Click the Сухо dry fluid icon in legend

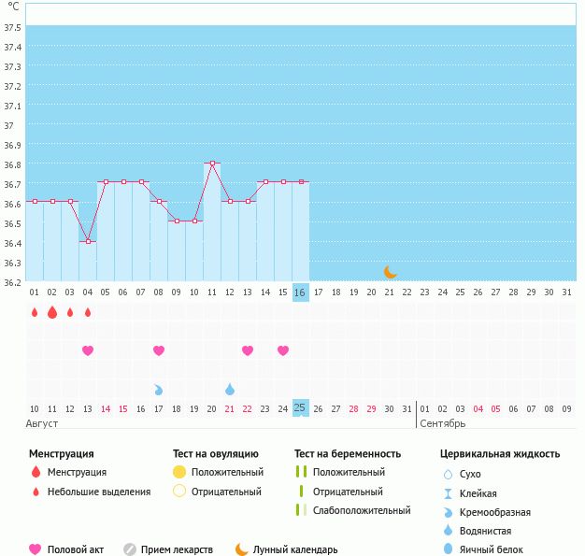[x=448, y=474]
